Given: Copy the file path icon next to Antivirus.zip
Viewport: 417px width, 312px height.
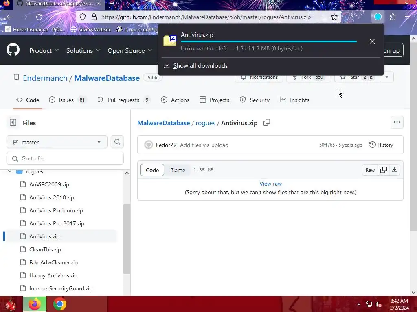Looking at the screenshot, I should (x=266, y=123).
